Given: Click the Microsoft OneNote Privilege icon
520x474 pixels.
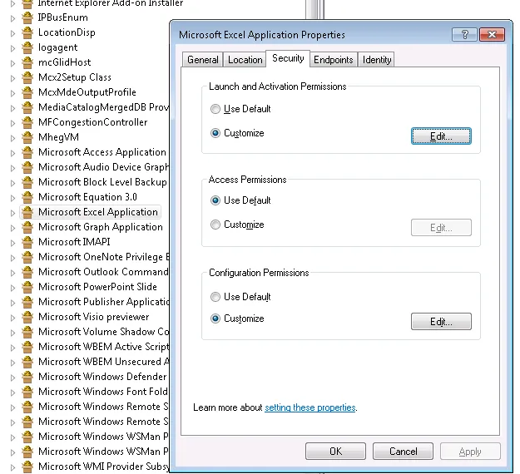Looking at the screenshot, I should pyautogui.click(x=27, y=257).
